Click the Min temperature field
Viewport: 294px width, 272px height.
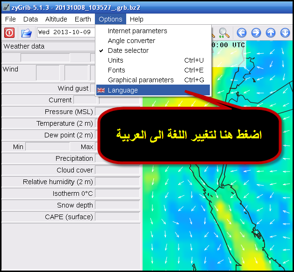pyautogui.click(x=48, y=147)
